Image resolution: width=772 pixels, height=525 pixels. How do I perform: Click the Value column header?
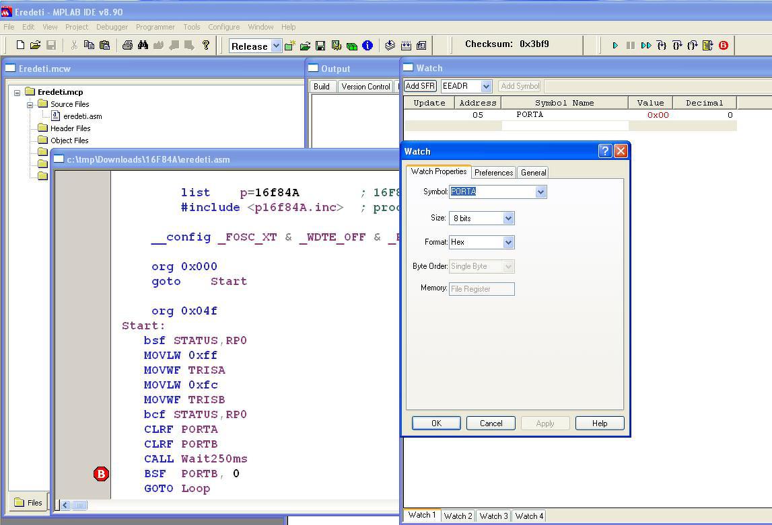pyautogui.click(x=650, y=103)
